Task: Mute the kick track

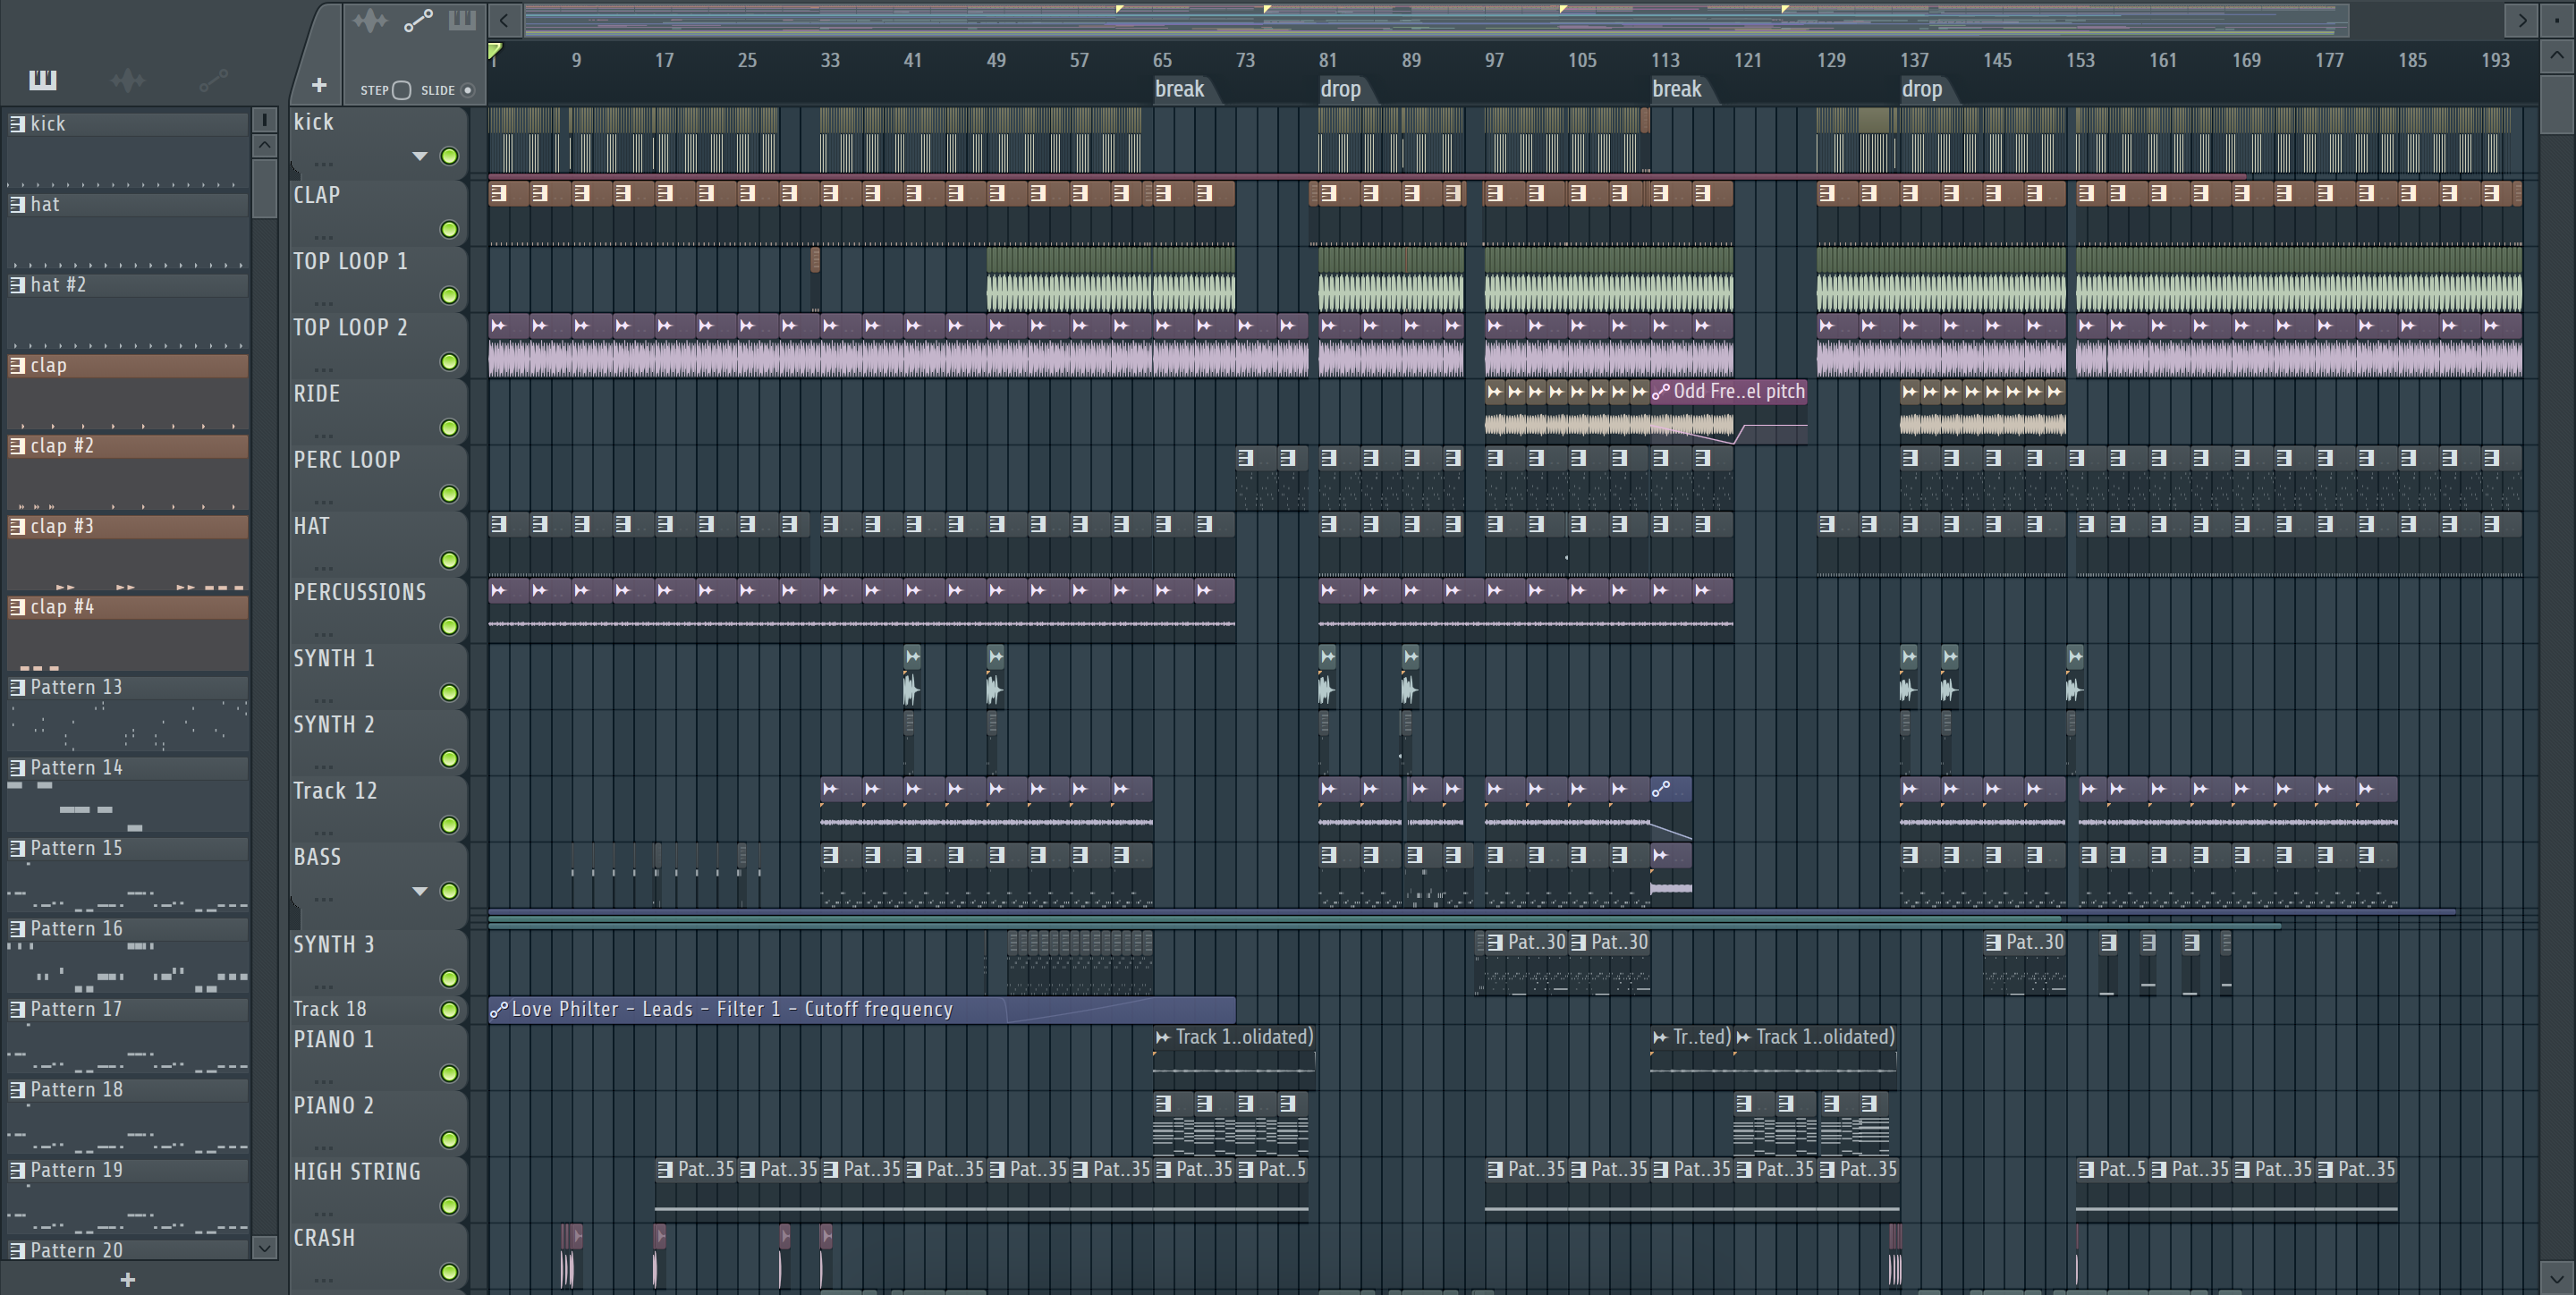Action: pyautogui.click(x=450, y=156)
